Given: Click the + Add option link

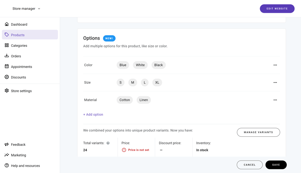Looking at the screenshot, I should pyautogui.click(x=93, y=114).
